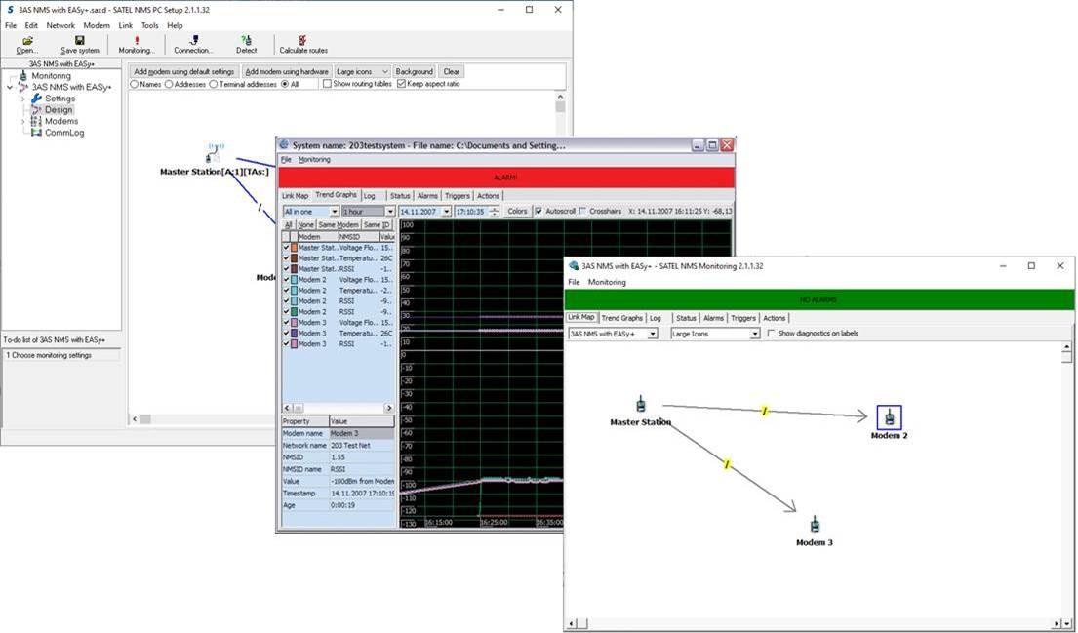
Task: Click the Colors button in Trend Graphs
Action: [x=517, y=212]
